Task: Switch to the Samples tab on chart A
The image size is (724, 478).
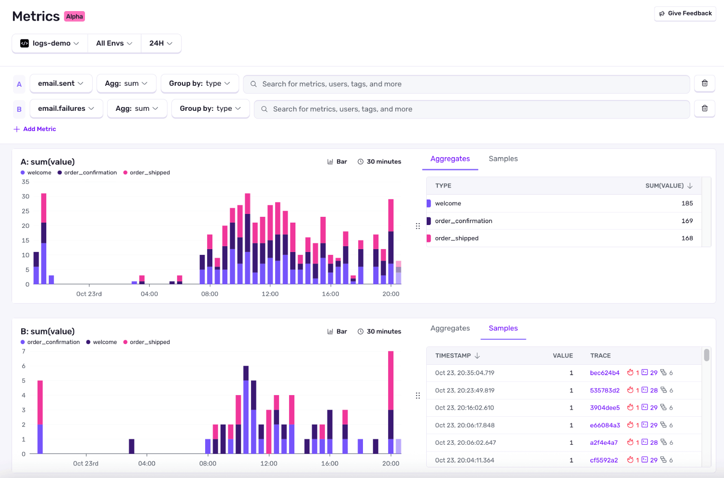Action: point(503,159)
